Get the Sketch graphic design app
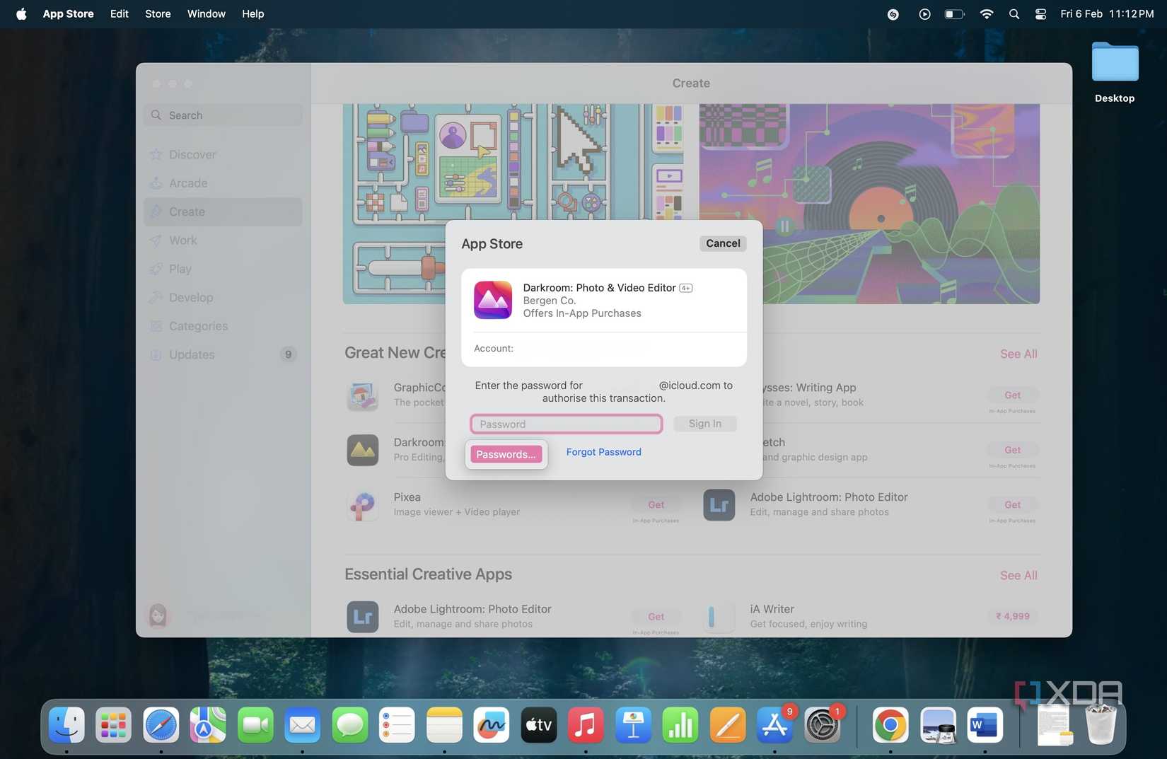This screenshot has width=1167, height=759. click(x=1012, y=450)
